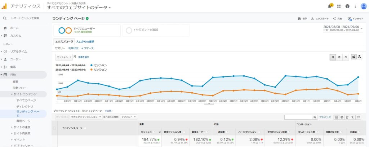Select the 利用状況 sub-tab

click(74, 48)
